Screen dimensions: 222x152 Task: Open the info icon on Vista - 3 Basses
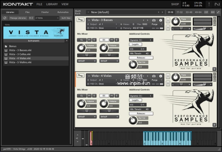tap(161, 20)
